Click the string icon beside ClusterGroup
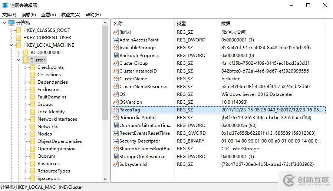 pos(116,63)
